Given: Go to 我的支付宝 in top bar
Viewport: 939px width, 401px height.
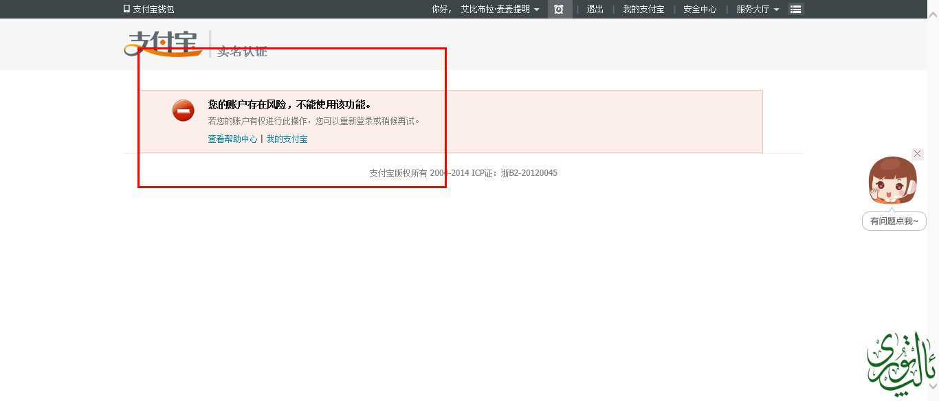Looking at the screenshot, I should coord(643,9).
